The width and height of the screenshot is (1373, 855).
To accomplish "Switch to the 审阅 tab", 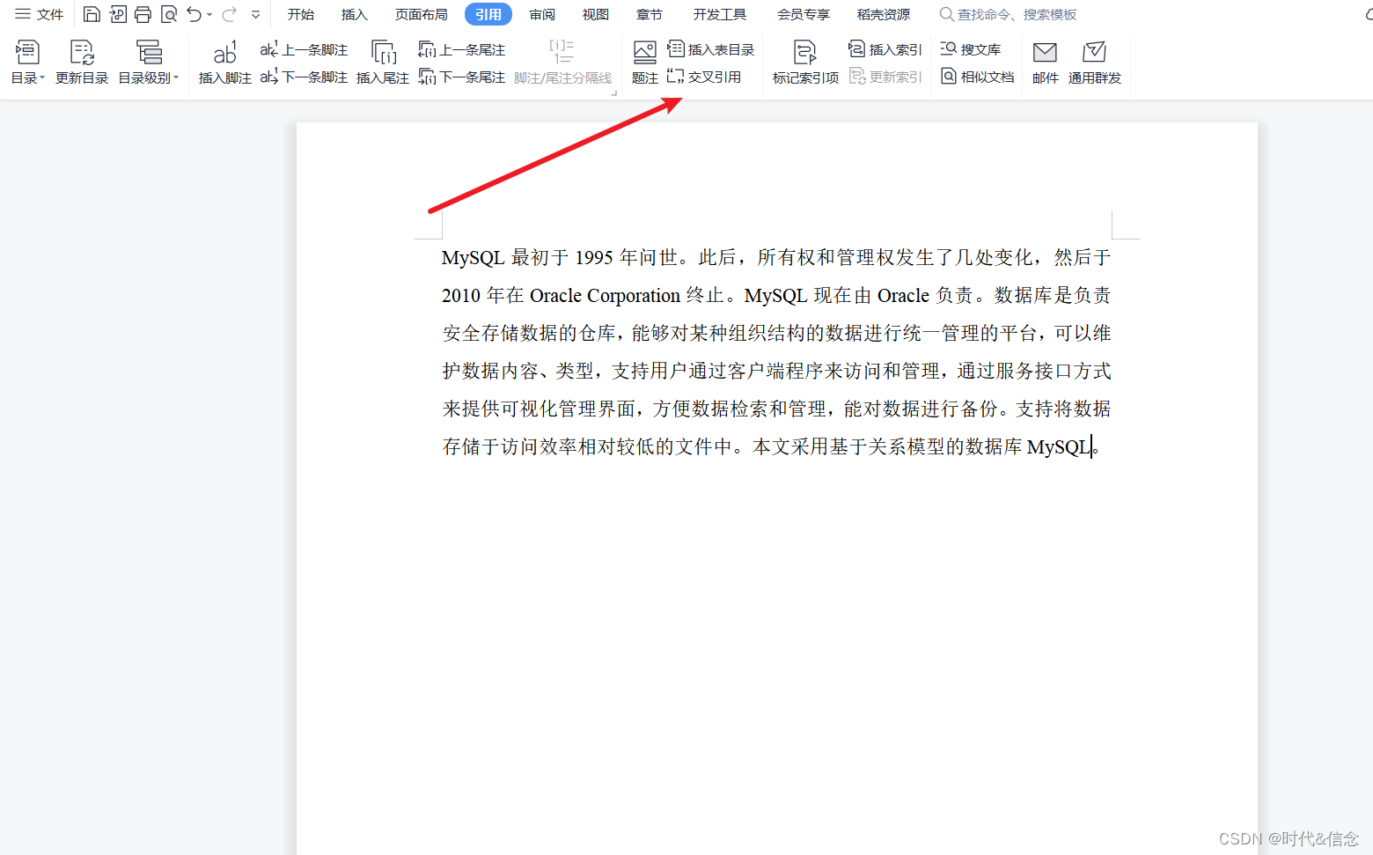I will click(x=542, y=14).
